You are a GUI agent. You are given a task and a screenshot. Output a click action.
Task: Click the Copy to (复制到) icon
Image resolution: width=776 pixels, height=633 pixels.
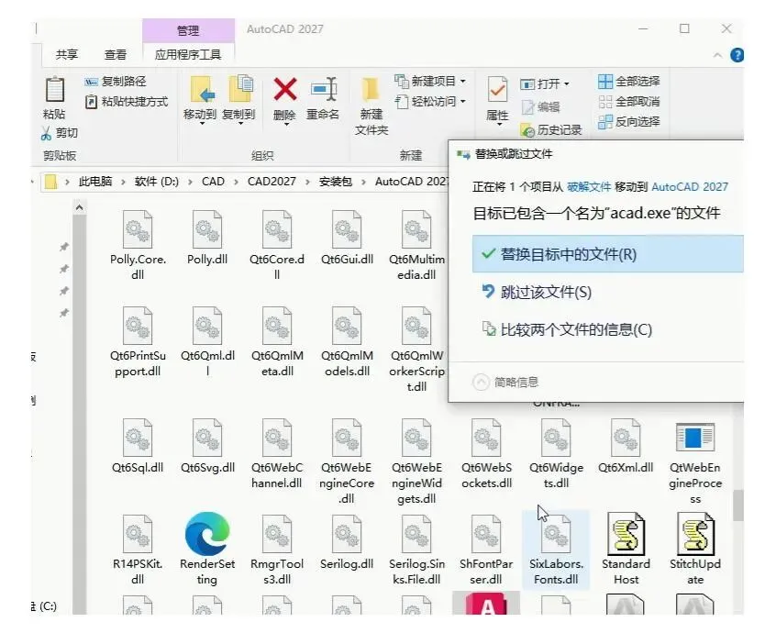[241, 89]
